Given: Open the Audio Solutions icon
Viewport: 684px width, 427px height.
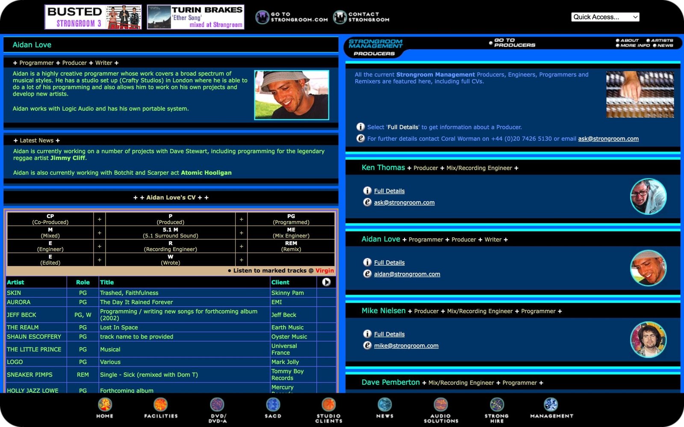Looking at the screenshot, I should 441,405.
